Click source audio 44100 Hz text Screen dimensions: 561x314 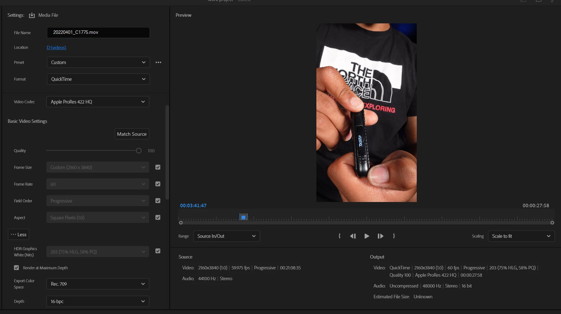[x=207, y=278]
